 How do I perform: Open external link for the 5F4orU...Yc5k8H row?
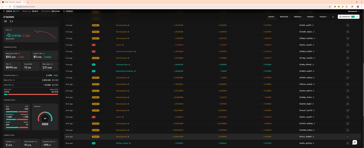pyautogui.click(x=348, y=137)
